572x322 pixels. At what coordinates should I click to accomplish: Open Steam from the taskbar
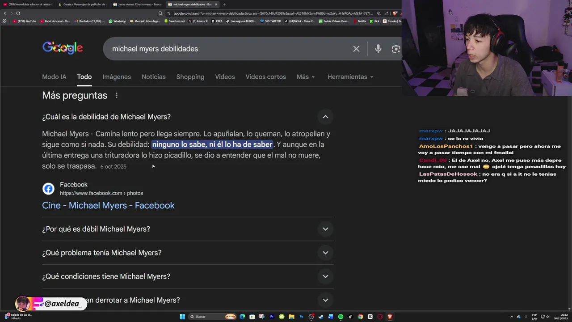pos(321,317)
